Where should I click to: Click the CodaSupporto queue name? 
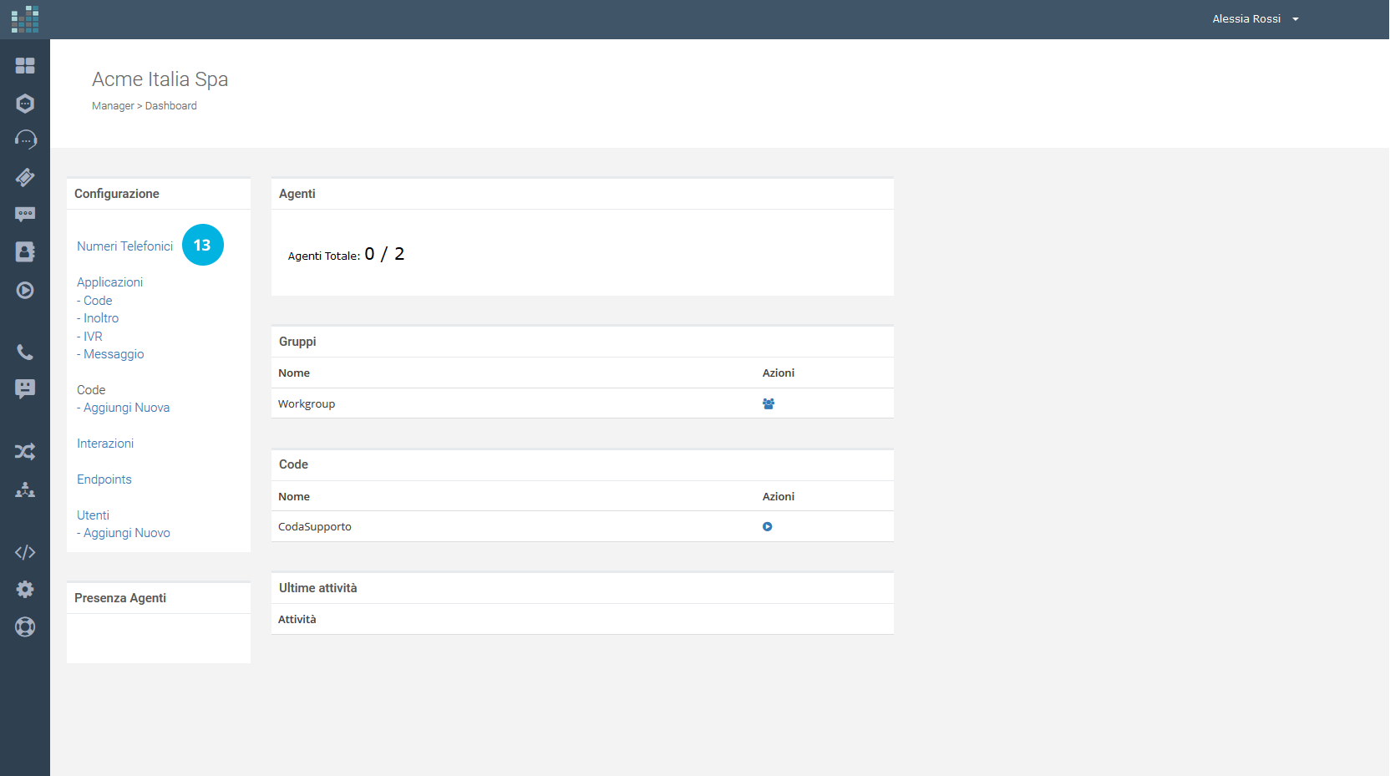point(315,527)
